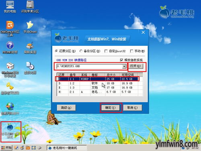Enable the 自定Ghost32 checkbox
Viewport: 201px width, 151px height.
pos(106,51)
